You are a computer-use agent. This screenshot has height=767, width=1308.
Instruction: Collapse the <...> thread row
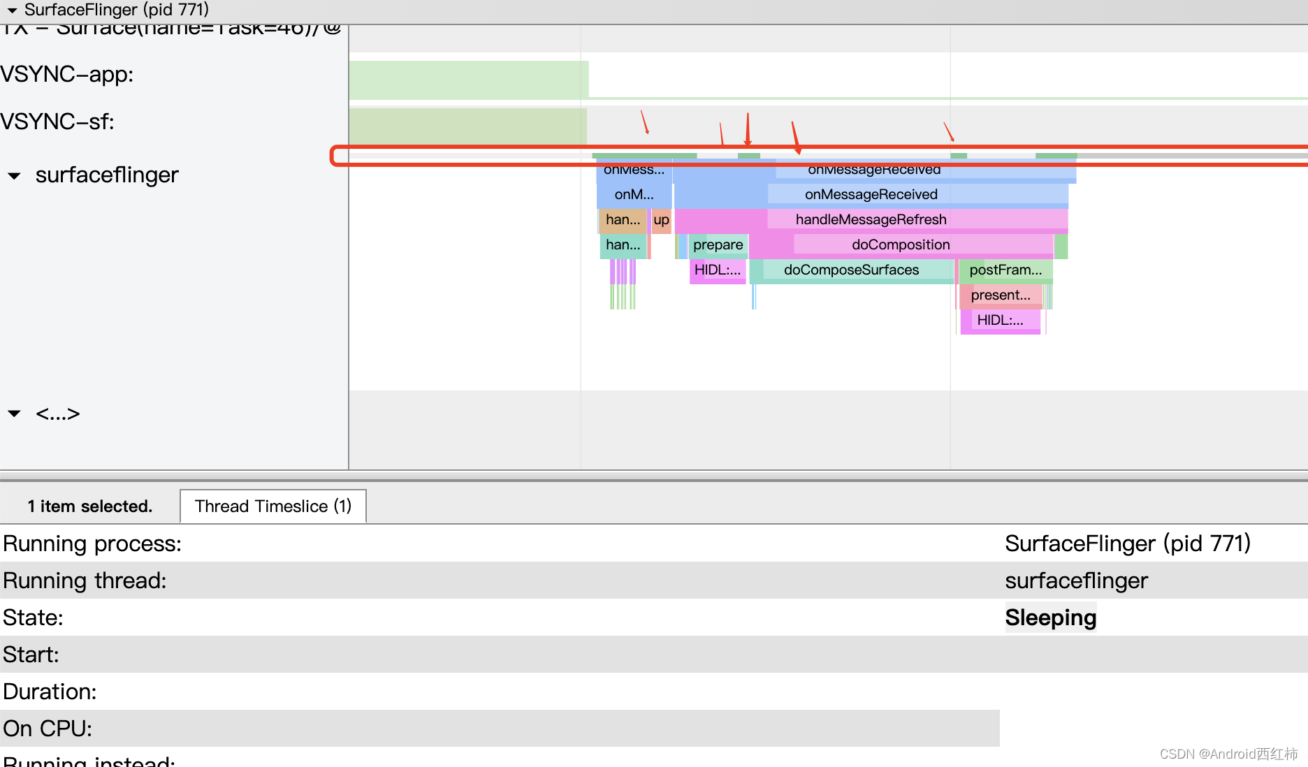point(14,414)
